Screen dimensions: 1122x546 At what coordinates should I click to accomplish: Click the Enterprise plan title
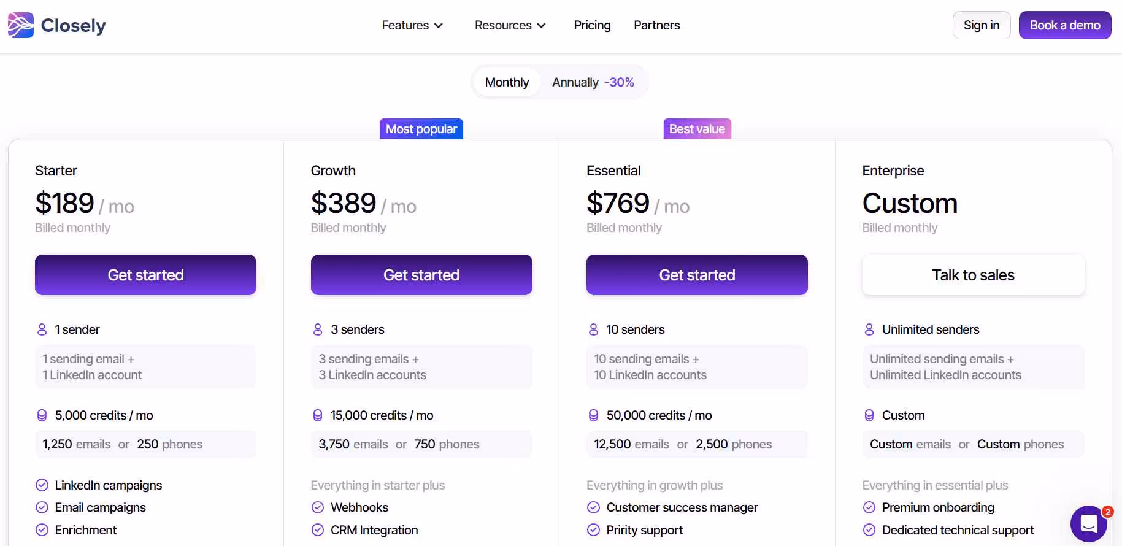coord(893,171)
